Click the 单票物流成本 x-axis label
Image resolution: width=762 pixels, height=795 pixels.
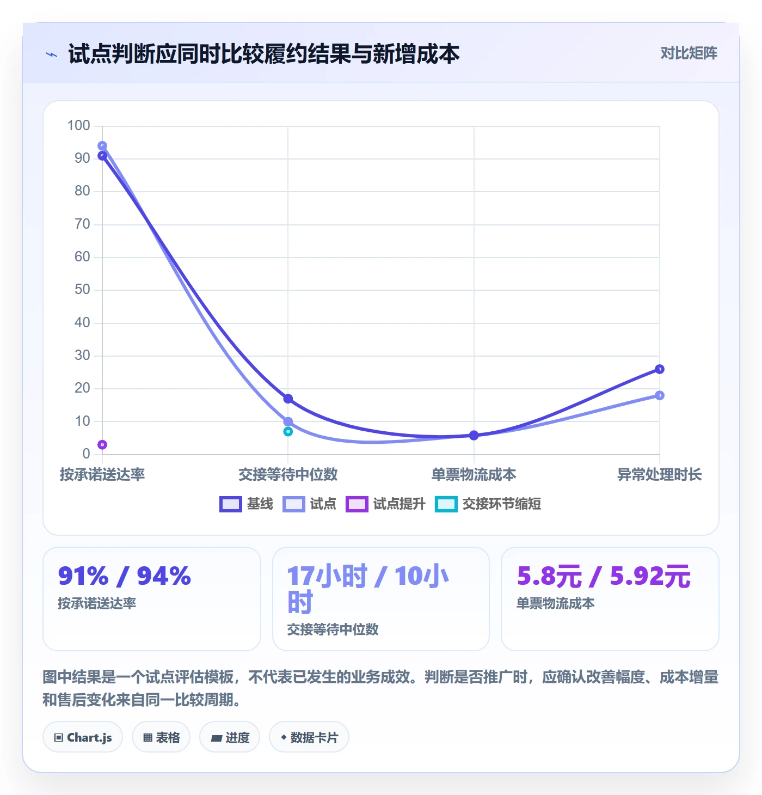[x=474, y=475]
